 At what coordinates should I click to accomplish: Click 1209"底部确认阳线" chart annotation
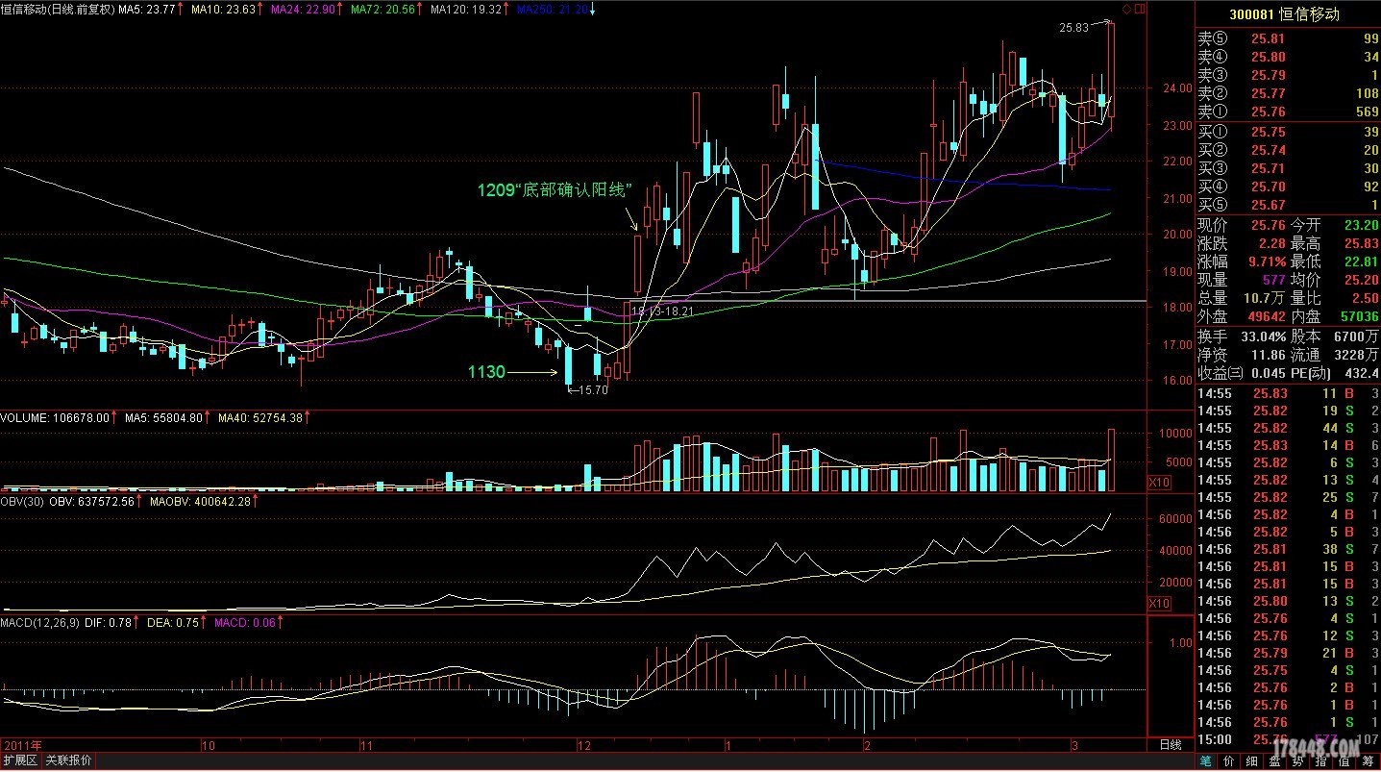[555, 189]
